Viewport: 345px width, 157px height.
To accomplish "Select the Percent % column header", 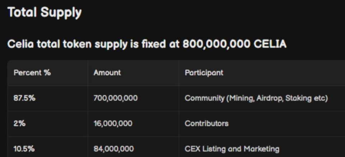I will (32, 73).
